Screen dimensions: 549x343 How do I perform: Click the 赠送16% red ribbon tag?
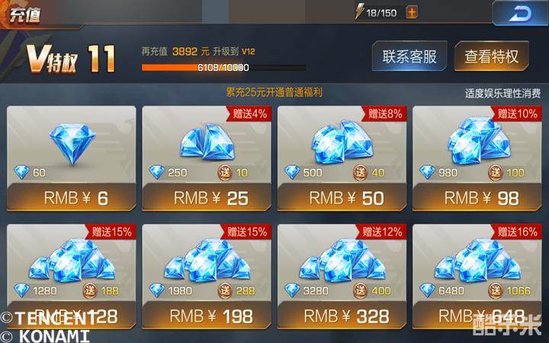tap(518, 232)
